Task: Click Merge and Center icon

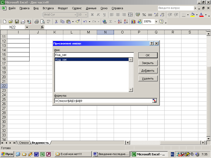Action: [x=130, y=15]
